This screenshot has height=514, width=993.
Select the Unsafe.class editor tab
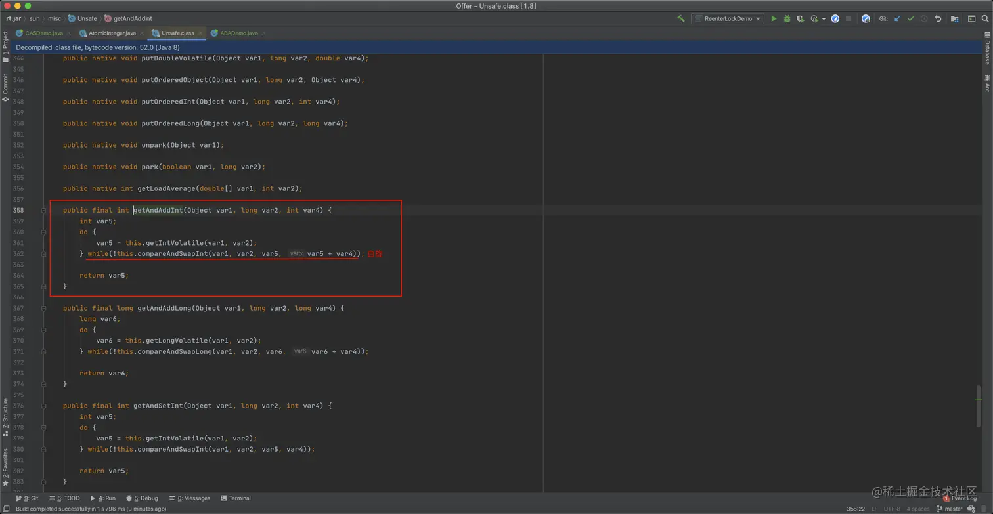point(177,33)
